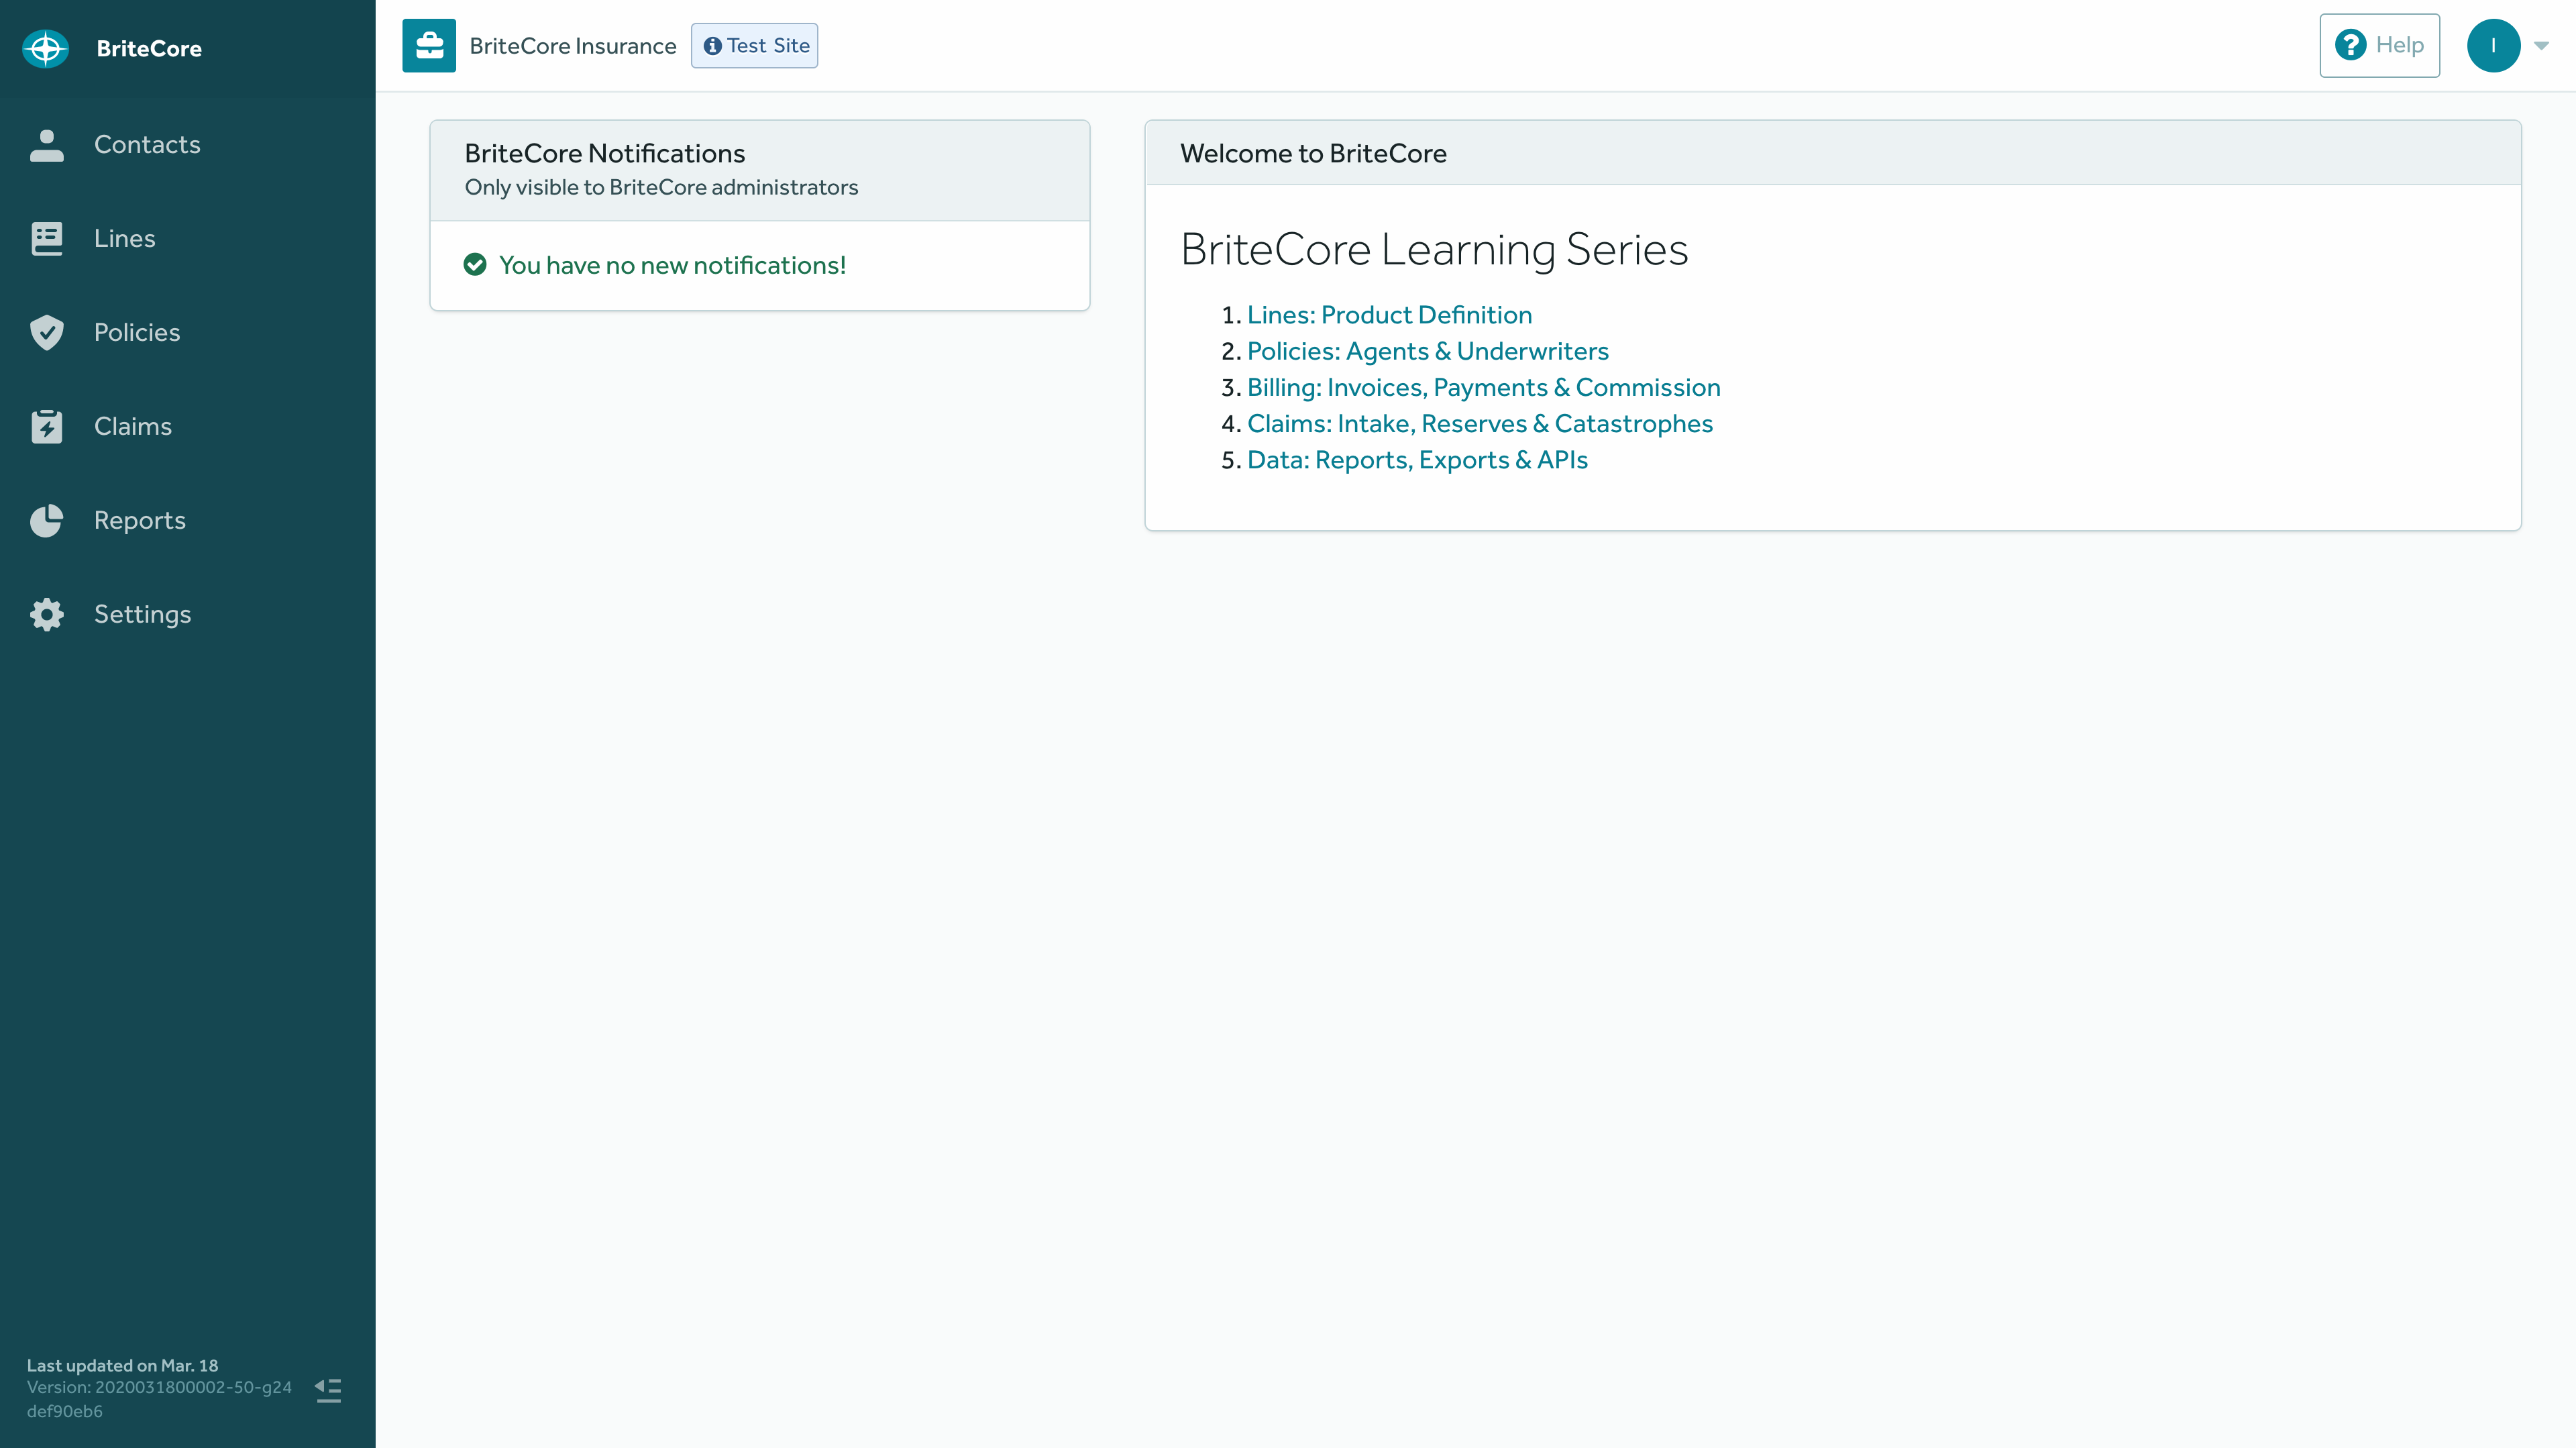Click the info icon in Test Site badge
This screenshot has width=2576, height=1448.
coord(713,46)
